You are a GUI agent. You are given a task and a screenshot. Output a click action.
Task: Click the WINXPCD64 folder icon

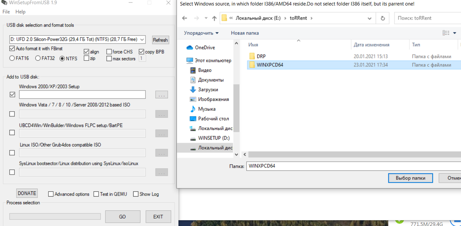pos(252,65)
